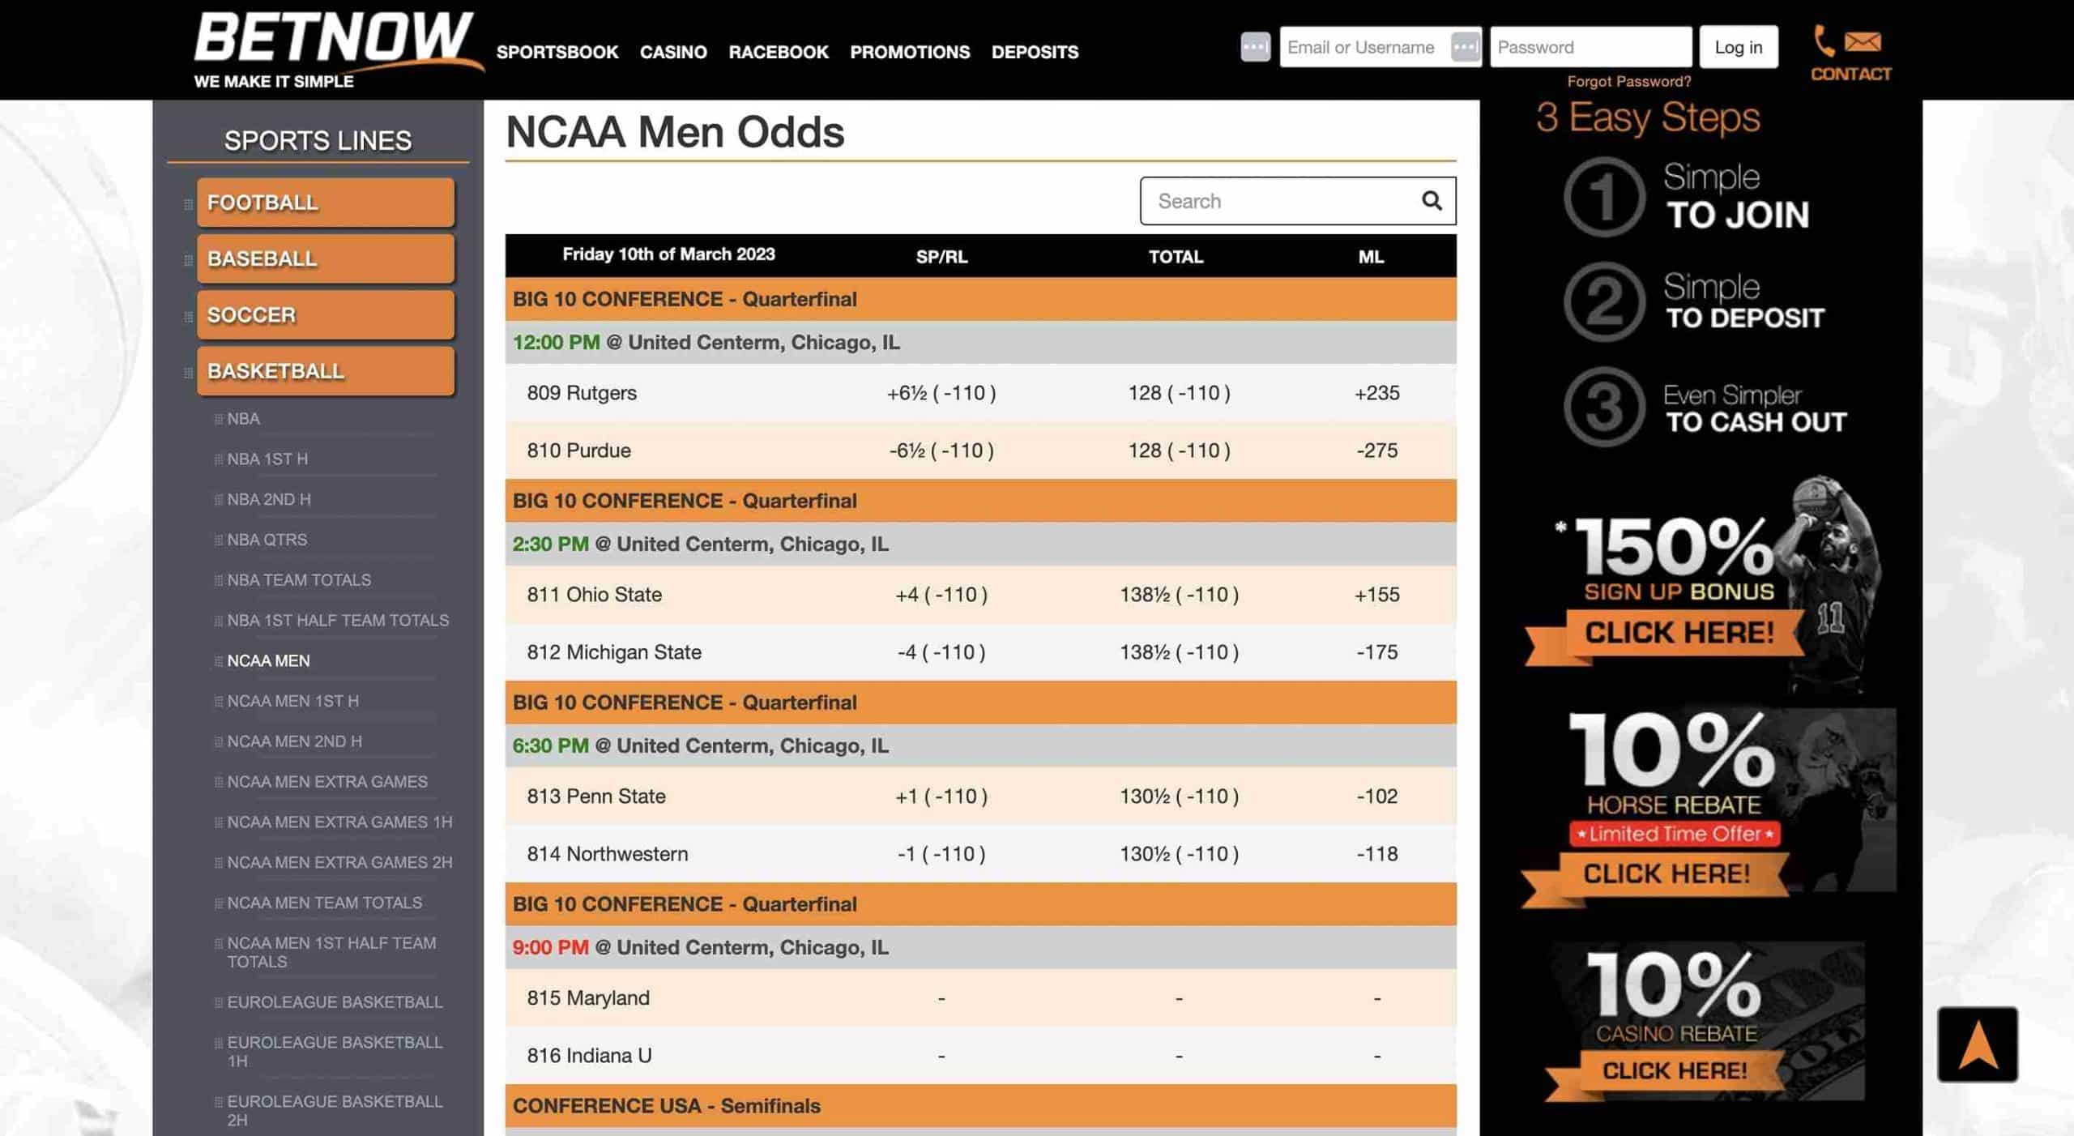Click password manager icon left of username field
2074x1136 pixels.
[x=1255, y=47]
